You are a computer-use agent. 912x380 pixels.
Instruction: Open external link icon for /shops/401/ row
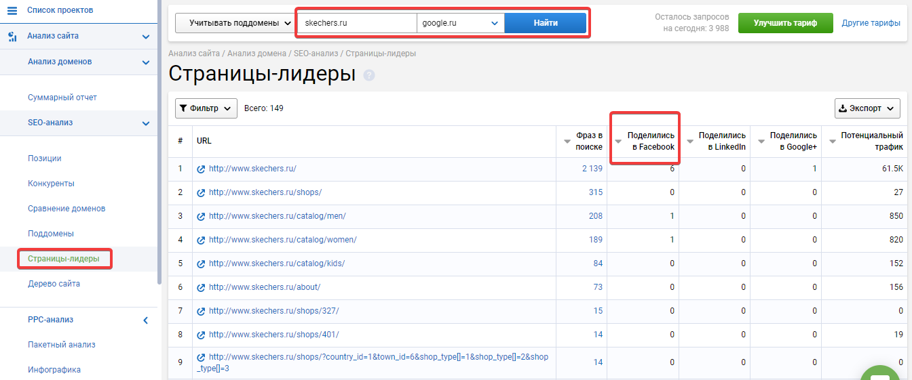pos(201,335)
